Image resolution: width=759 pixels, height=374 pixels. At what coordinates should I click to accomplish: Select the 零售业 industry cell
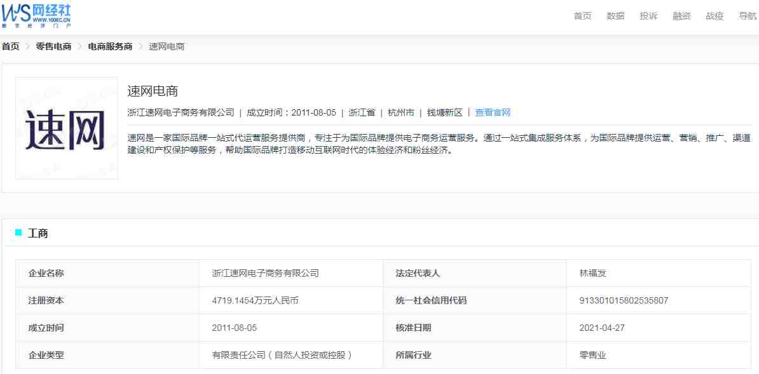tap(659, 355)
